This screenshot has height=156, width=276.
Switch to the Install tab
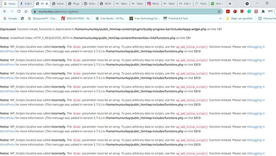click(58, 4)
